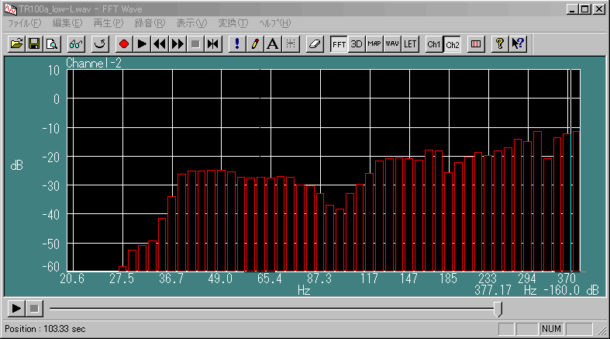610x339 pixels.
Task: Enable the Ch1 channel button
Action: tap(434, 44)
